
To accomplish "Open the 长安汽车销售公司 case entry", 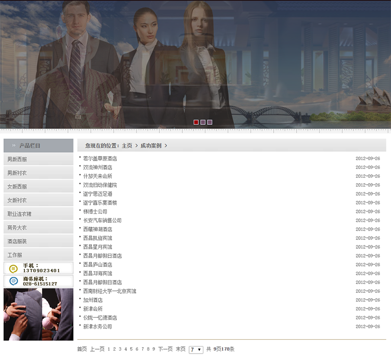I will [x=102, y=220].
